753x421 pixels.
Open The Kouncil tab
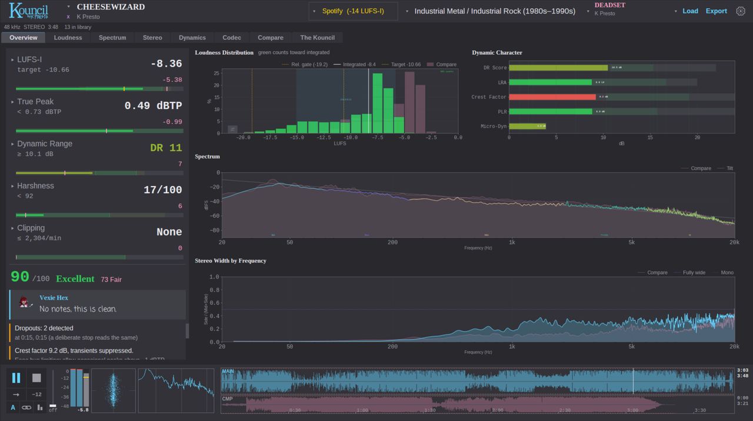pos(318,38)
